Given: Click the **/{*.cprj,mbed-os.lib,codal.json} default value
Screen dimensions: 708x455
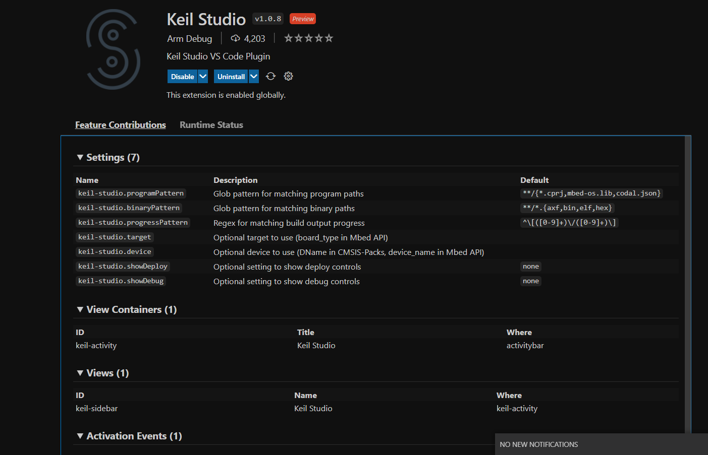Looking at the screenshot, I should coord(591,193).
